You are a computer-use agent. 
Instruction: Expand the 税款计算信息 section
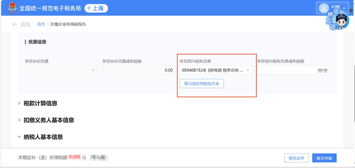coord(40,103)
